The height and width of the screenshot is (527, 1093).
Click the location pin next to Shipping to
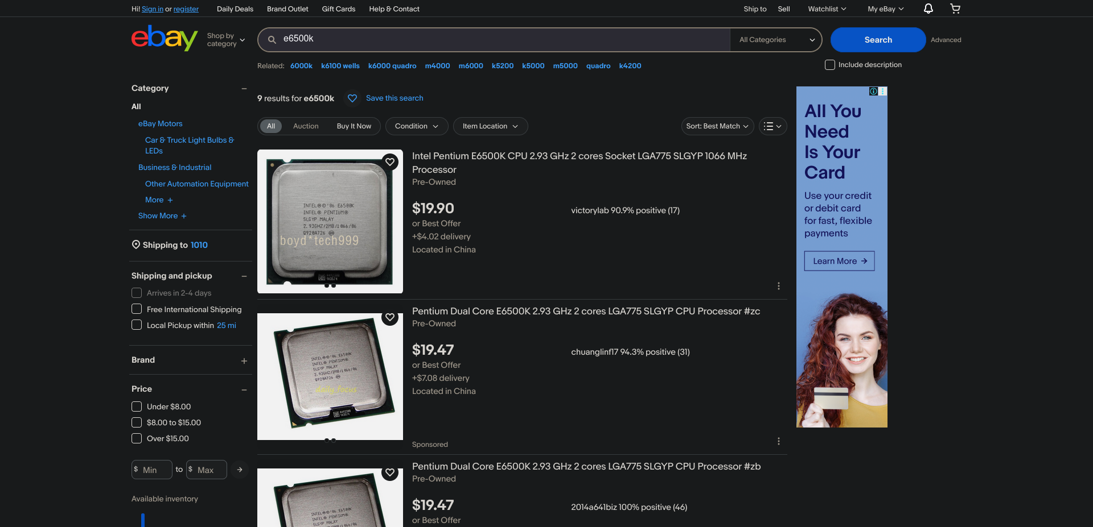point(136,244)
